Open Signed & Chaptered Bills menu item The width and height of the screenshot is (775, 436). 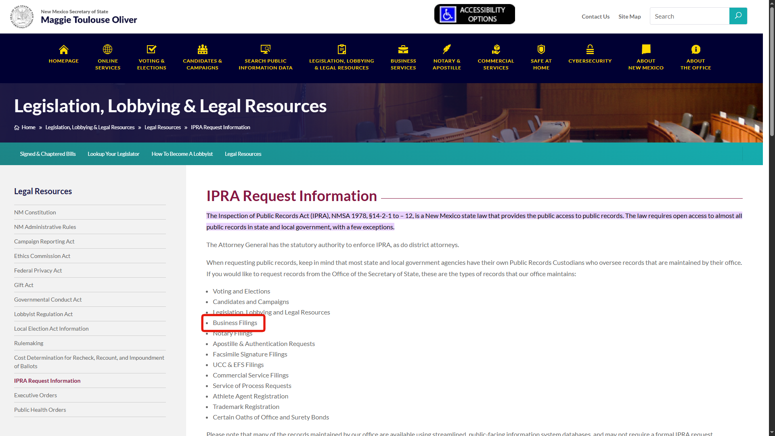click(48, 154)
